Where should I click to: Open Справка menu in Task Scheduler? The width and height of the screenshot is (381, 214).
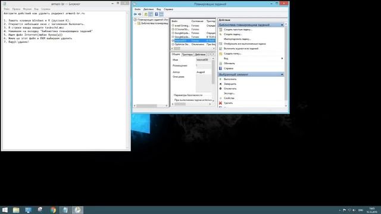tap(168, 10)
